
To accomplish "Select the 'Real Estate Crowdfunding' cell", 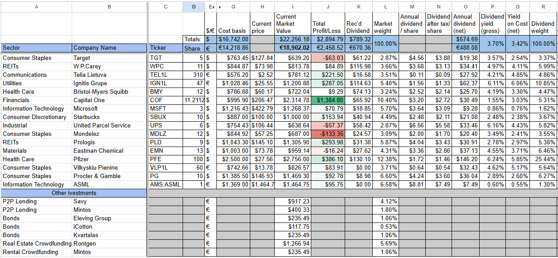I will 36,244.
